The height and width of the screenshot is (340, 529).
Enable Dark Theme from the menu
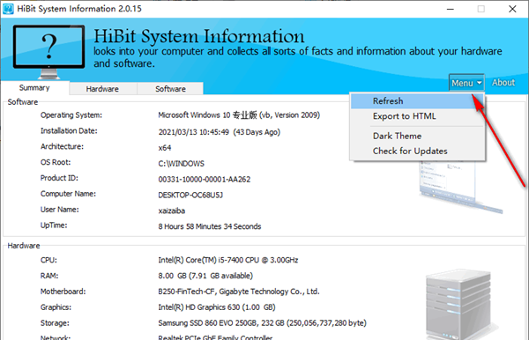(417, 136)
